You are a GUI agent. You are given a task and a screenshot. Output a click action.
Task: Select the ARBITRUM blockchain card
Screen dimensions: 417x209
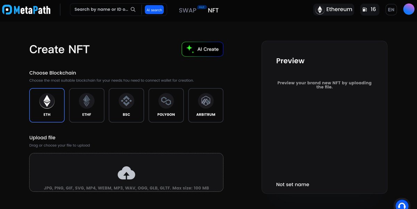(x=206, y=105)
